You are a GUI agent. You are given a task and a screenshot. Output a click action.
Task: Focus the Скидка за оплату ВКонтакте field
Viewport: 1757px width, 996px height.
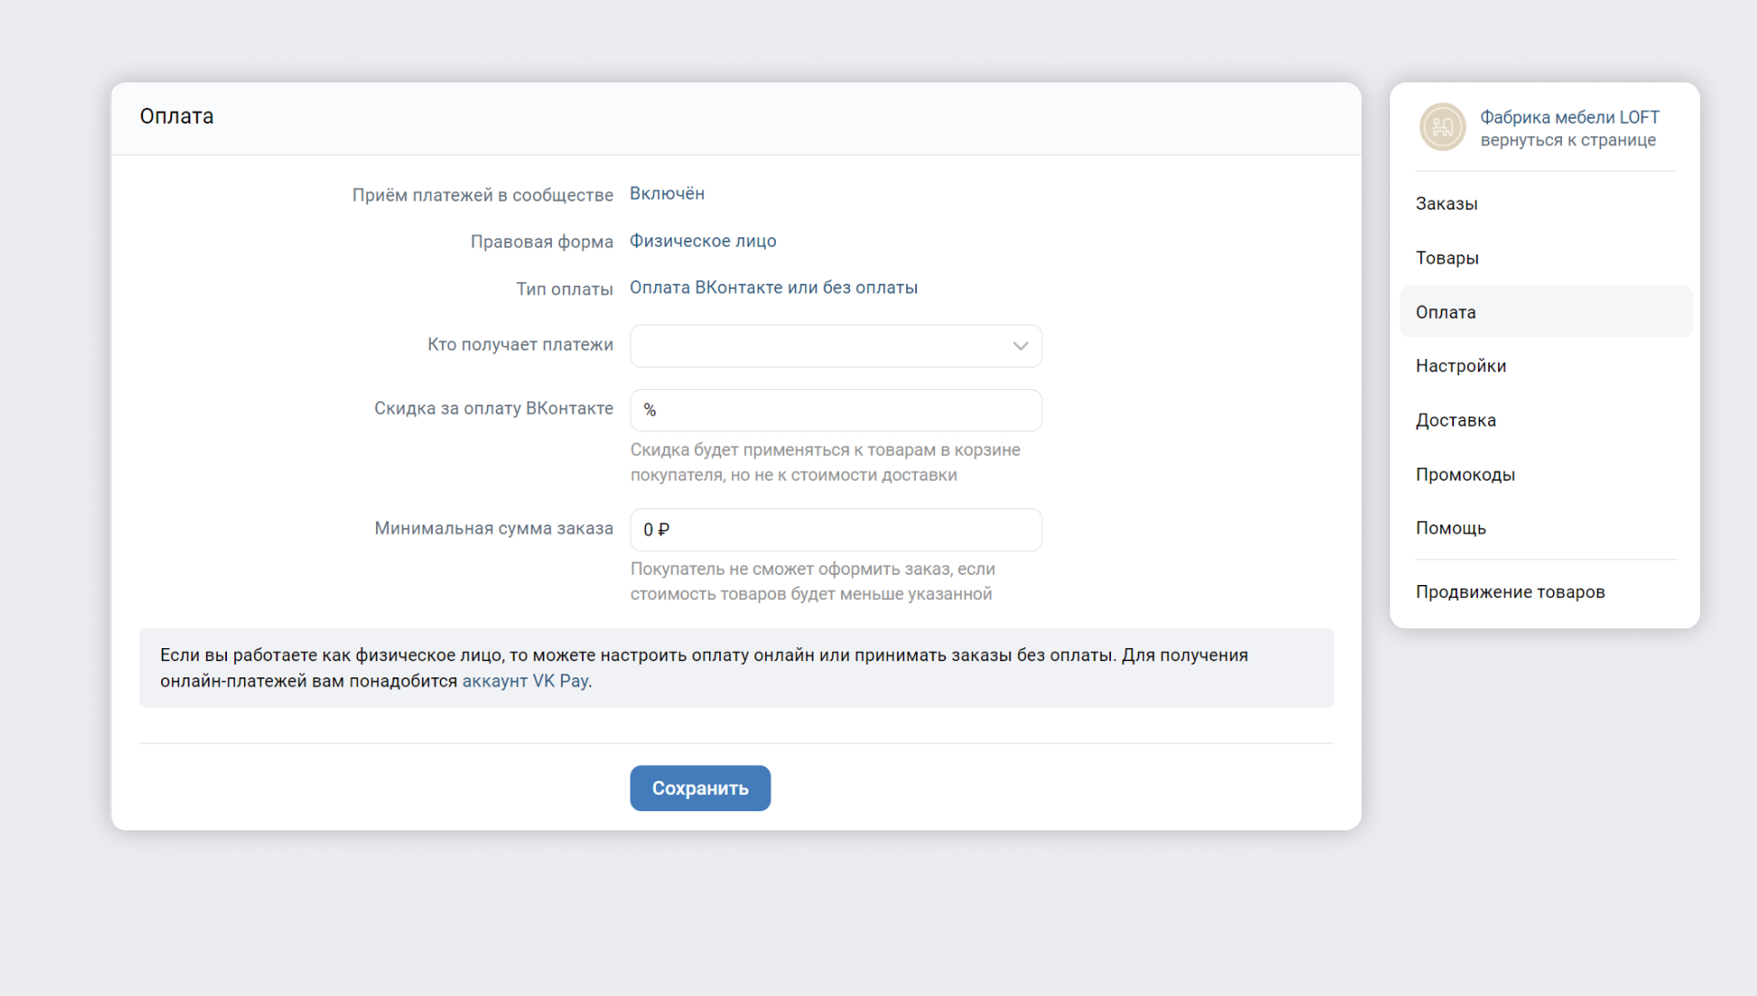pyautogui.click(x=835, y=410)
